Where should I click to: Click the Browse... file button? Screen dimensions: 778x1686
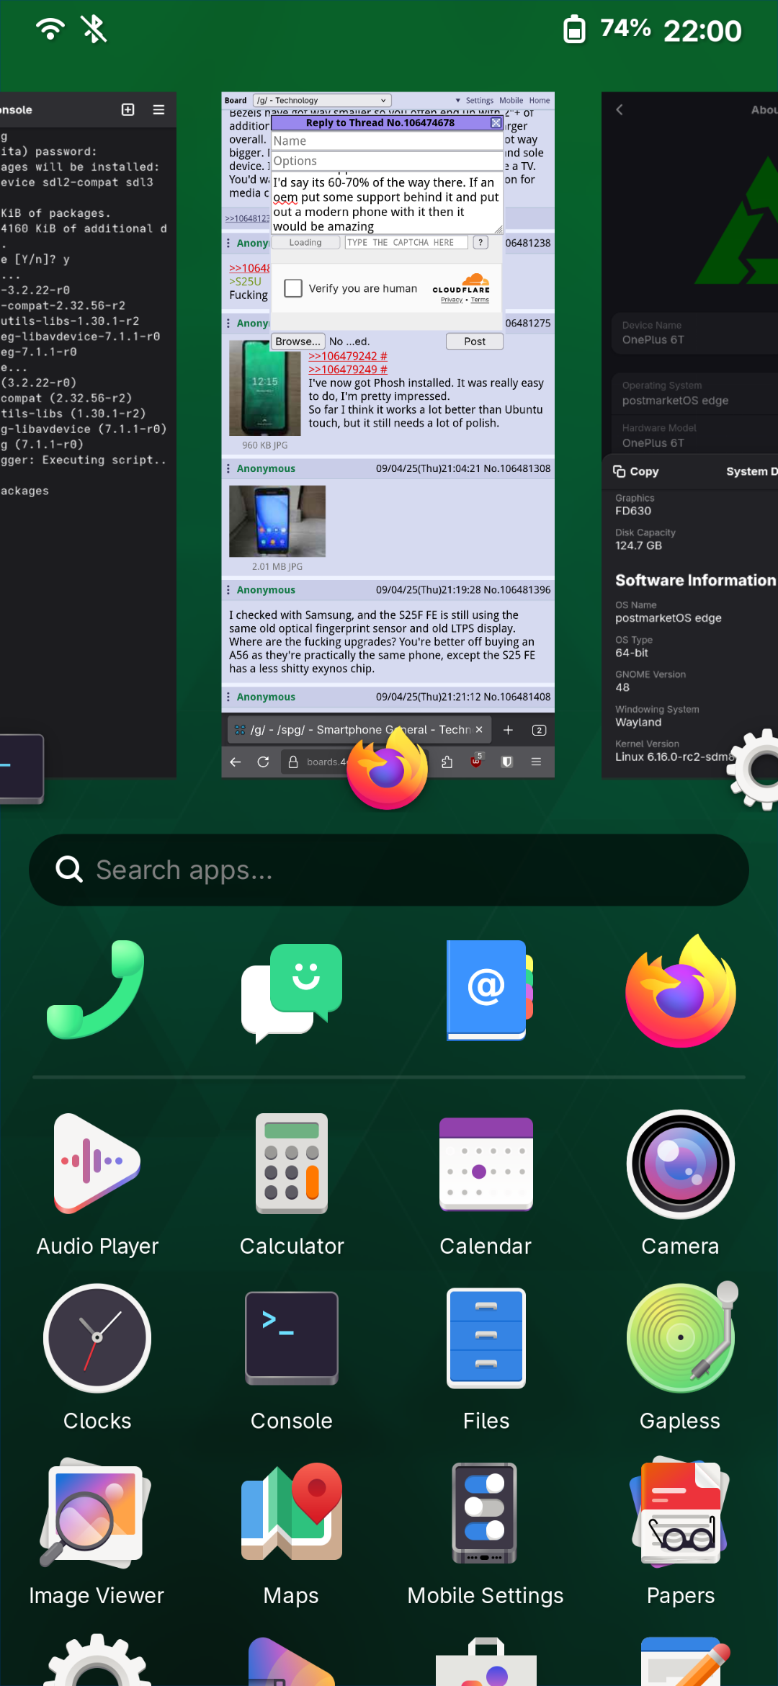298,342
